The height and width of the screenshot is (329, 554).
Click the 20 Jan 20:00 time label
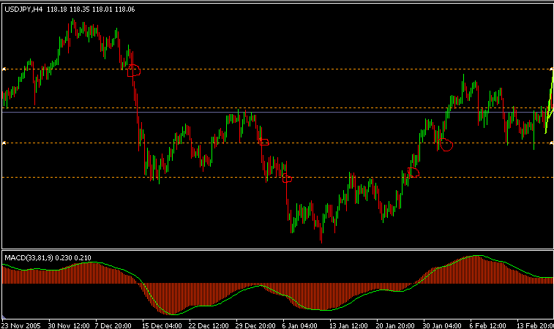[395, 325]
